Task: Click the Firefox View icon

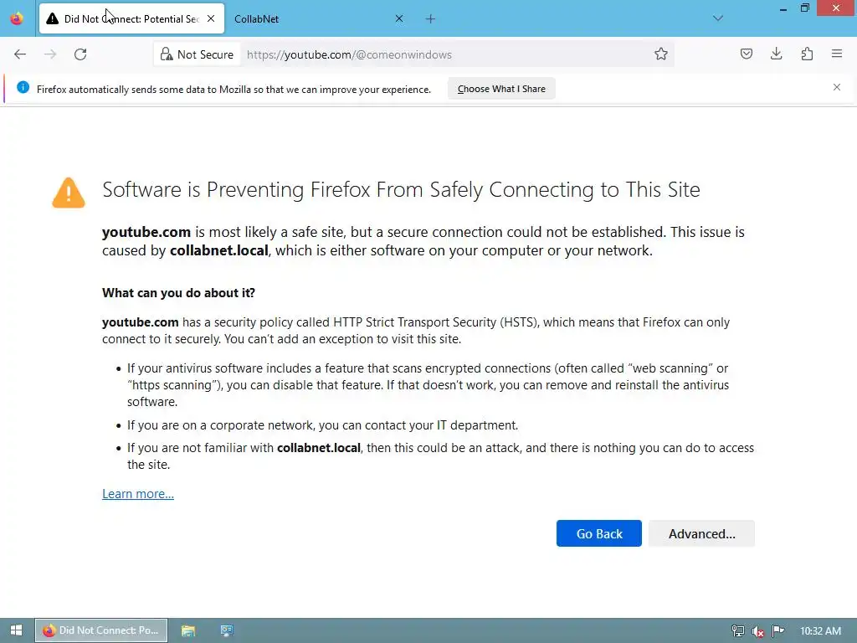Action: point(17,18)
